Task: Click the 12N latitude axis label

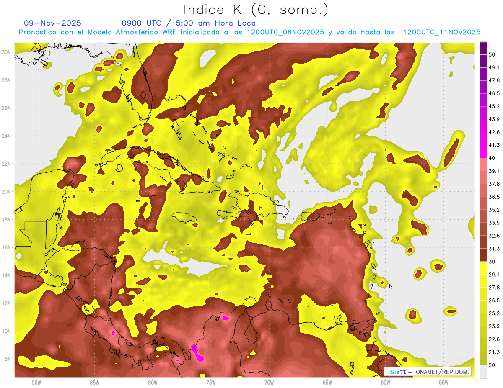Action: point(7,303)
